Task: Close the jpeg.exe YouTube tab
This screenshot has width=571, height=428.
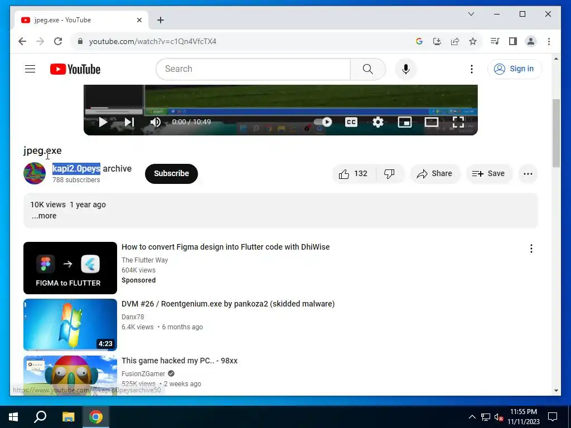Action: [139, 20]
